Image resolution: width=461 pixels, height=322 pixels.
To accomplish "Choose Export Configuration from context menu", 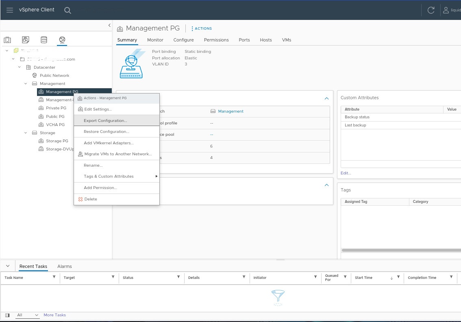I will [105, 121].
